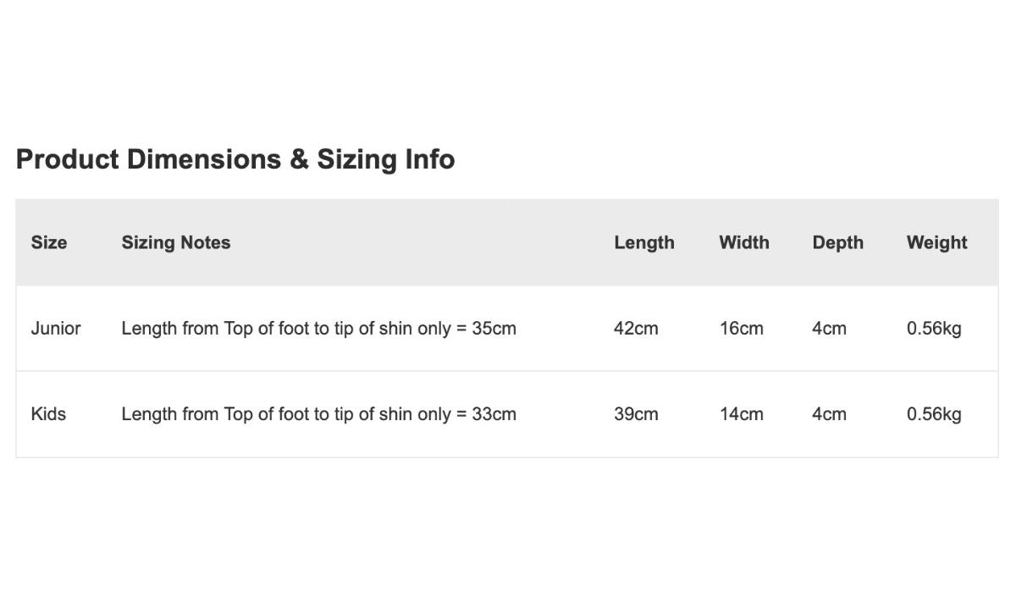
Task: Click the 14cm width for Kids
Action: [742, 414]
